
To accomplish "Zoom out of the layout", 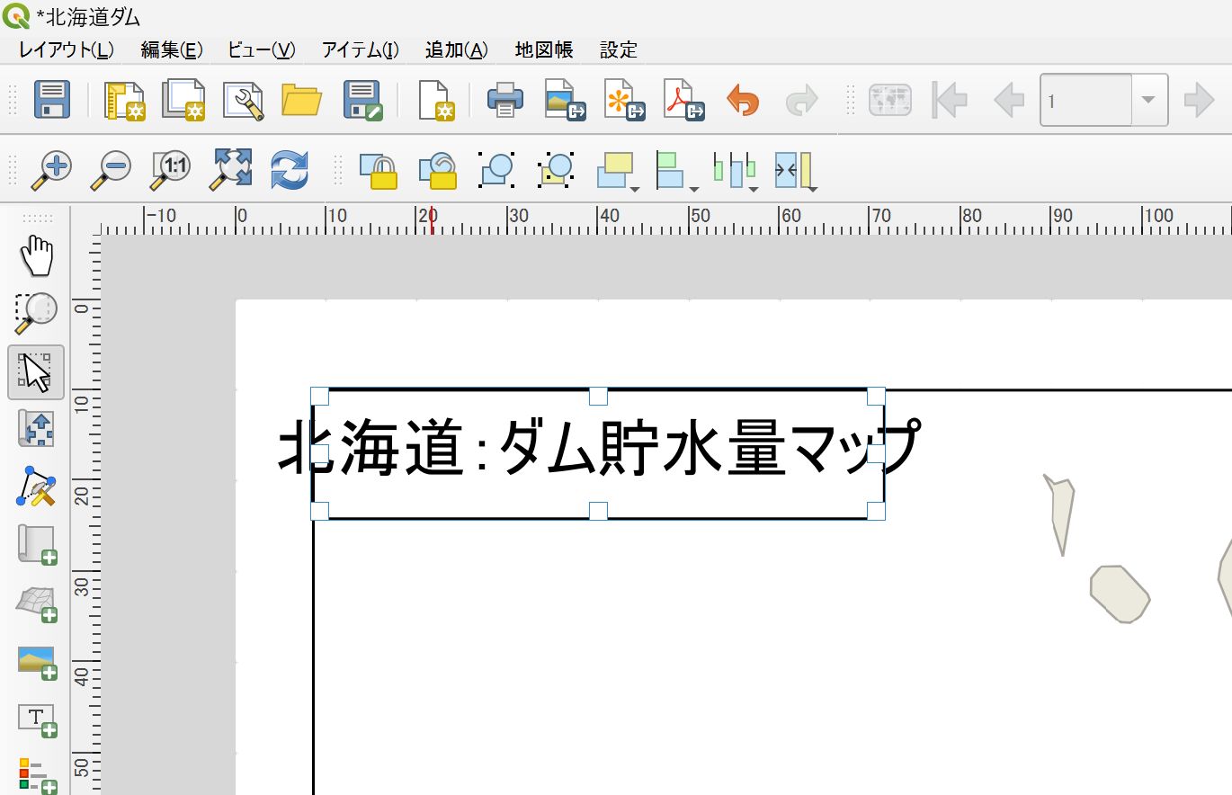I will (x=111, y=170).
